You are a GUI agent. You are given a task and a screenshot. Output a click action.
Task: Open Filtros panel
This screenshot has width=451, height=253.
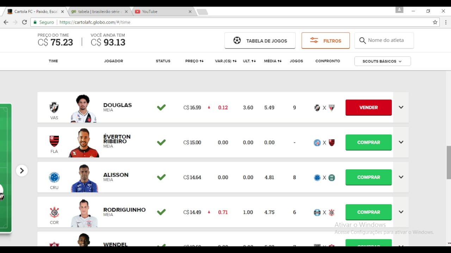click(326, 41)
